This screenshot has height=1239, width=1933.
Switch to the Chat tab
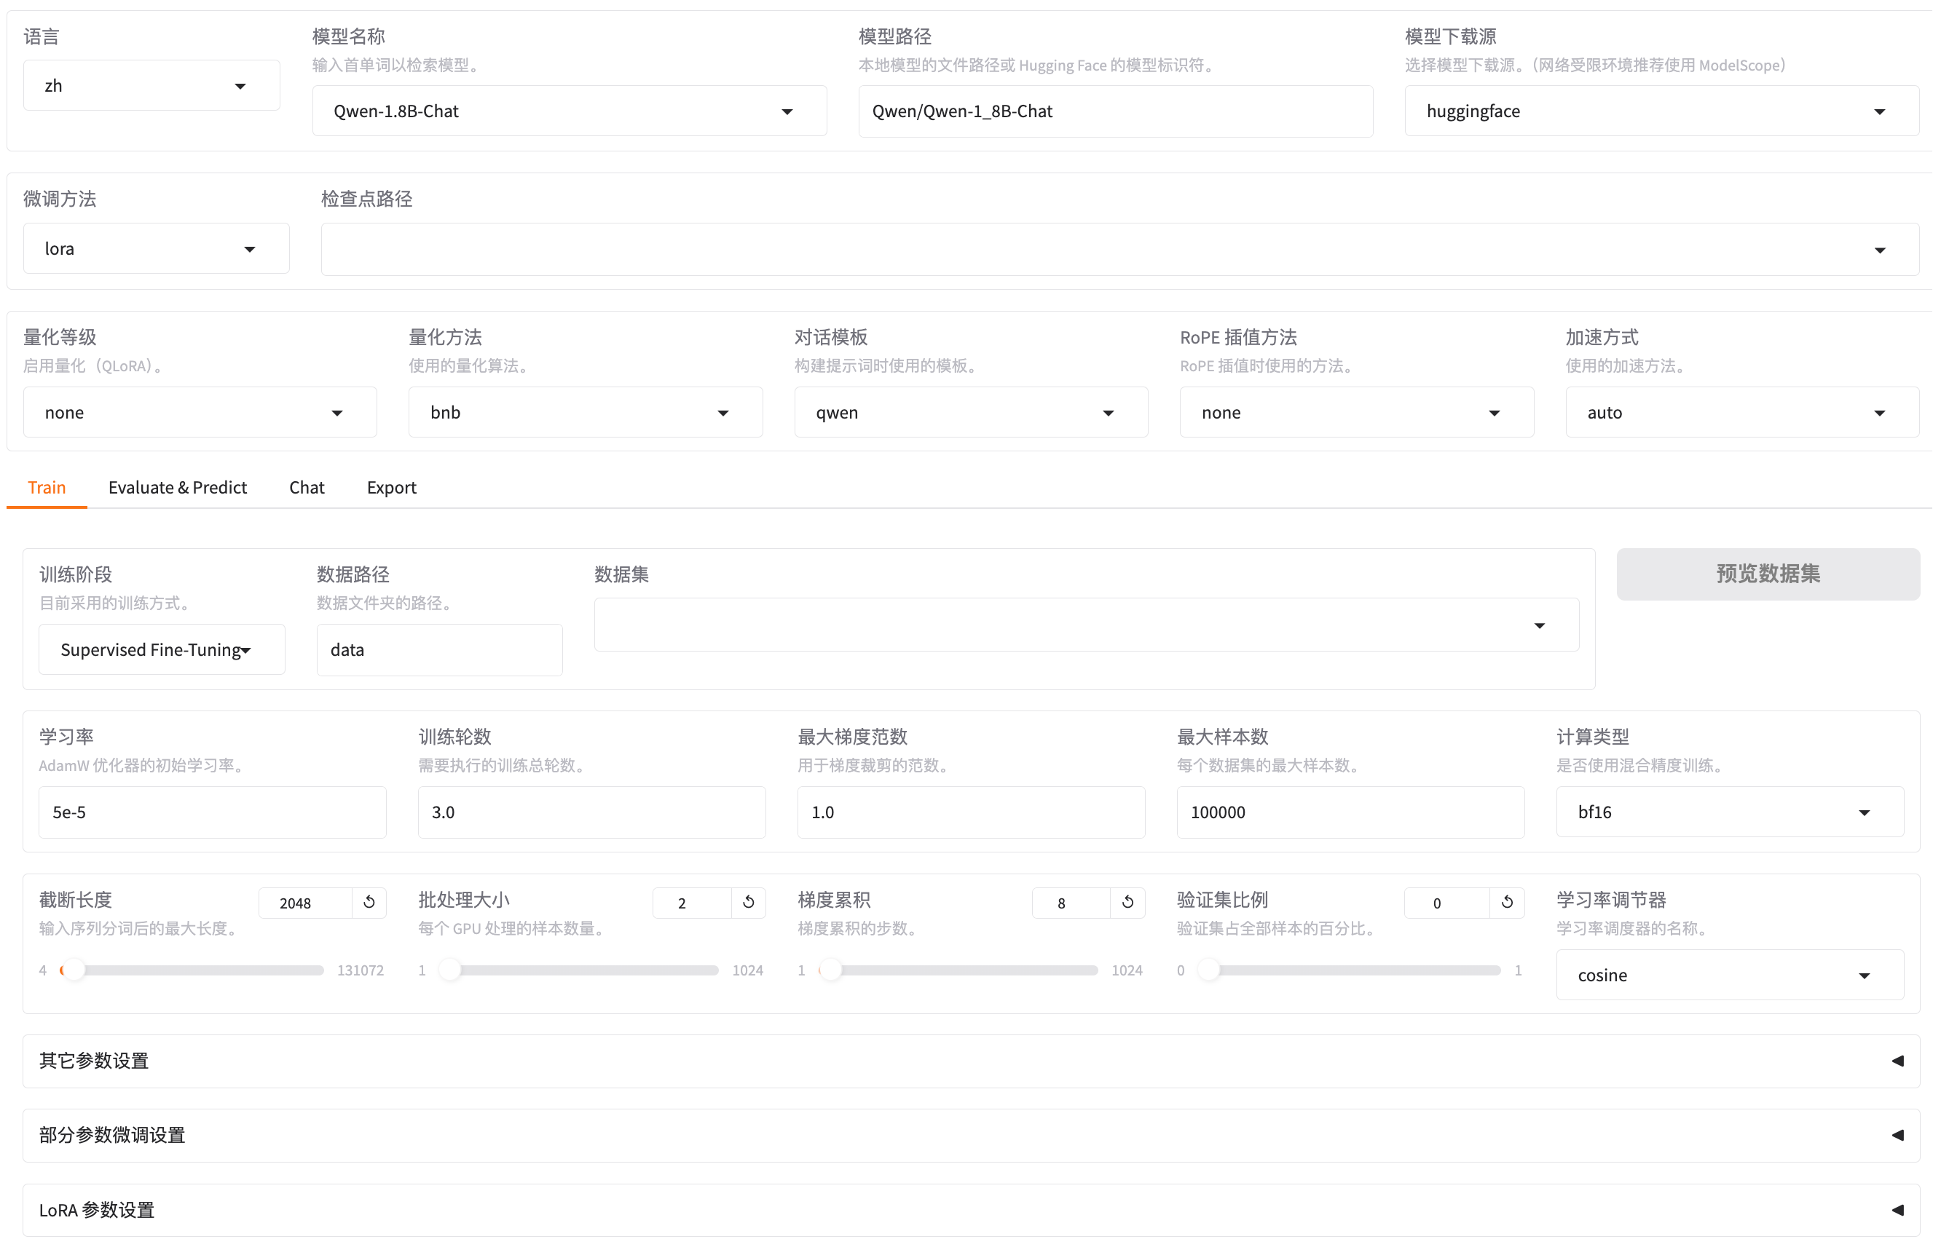(307, 487)
